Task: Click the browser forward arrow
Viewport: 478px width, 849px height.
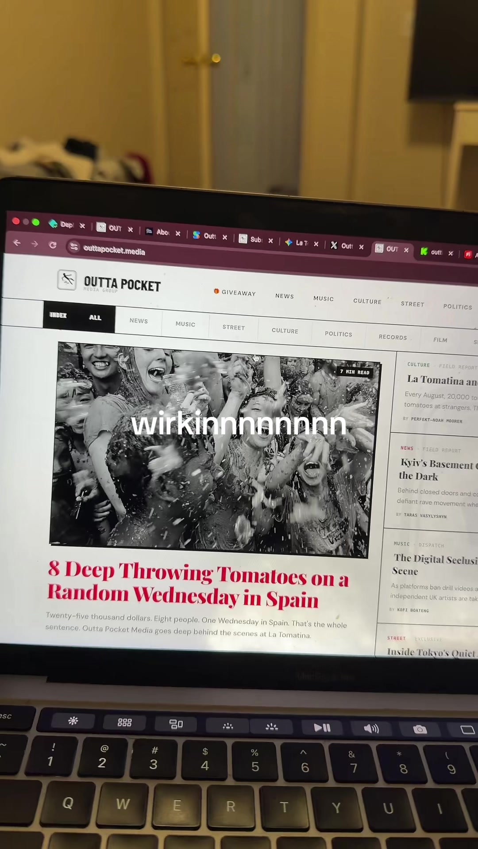Action: click(x=35, y=244)
